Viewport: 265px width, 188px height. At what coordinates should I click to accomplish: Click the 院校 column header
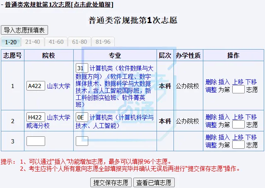(49, 55)
